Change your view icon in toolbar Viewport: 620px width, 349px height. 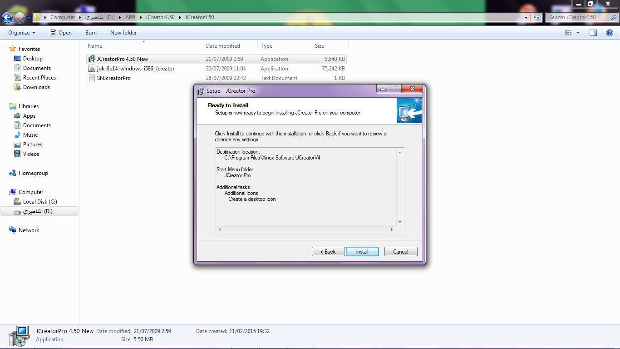(568, 33)
